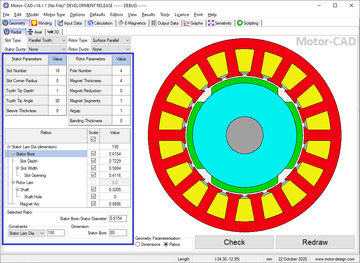This screenshot has width=360, height=263.
Task: Click the Input Data notepad icon
Action: (60, 23)
